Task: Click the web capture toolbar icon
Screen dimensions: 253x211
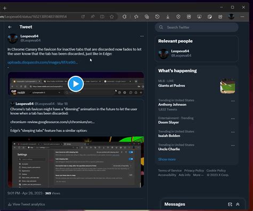Action: pos(199,17)
